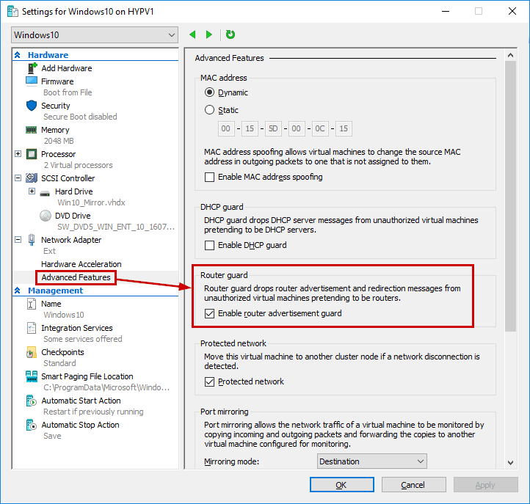Select Static MAC address option
Screen dimensions: 530x504
tap(209, 110)
